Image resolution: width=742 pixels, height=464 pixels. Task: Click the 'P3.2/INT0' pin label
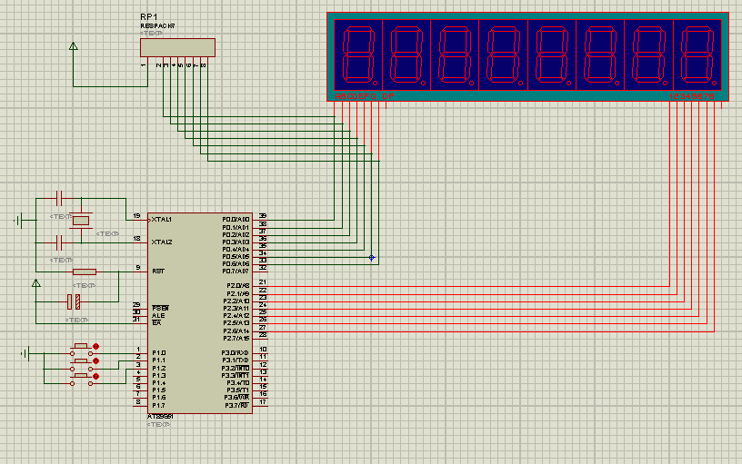(236, 368)
